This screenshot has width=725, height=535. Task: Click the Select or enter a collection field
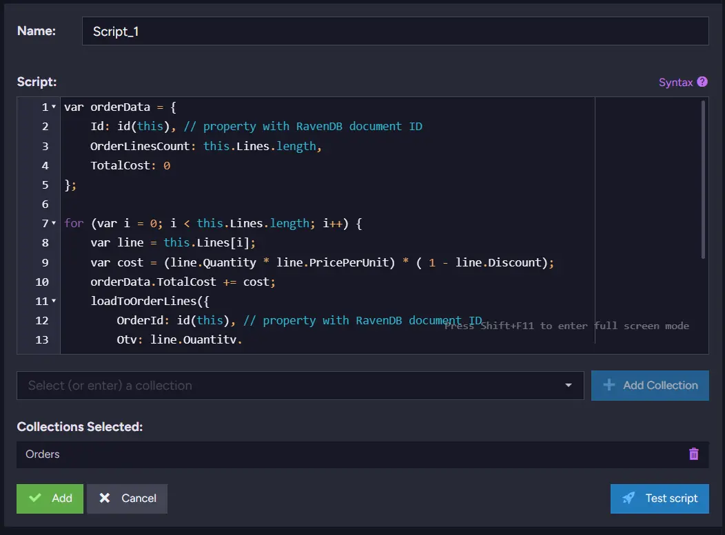(x=300, y=386)
